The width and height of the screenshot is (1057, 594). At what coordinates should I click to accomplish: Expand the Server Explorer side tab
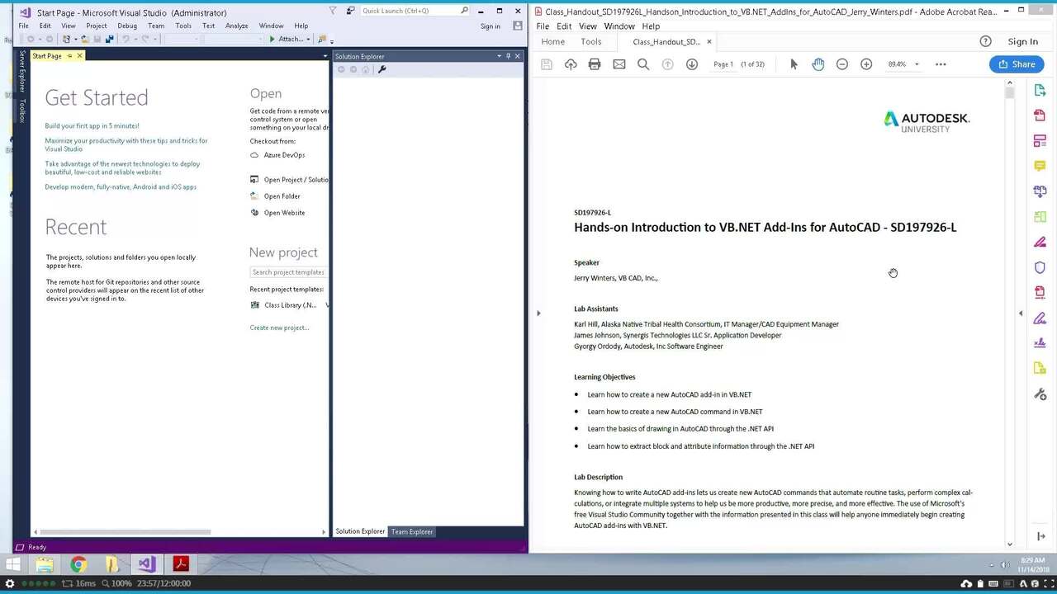22,72
